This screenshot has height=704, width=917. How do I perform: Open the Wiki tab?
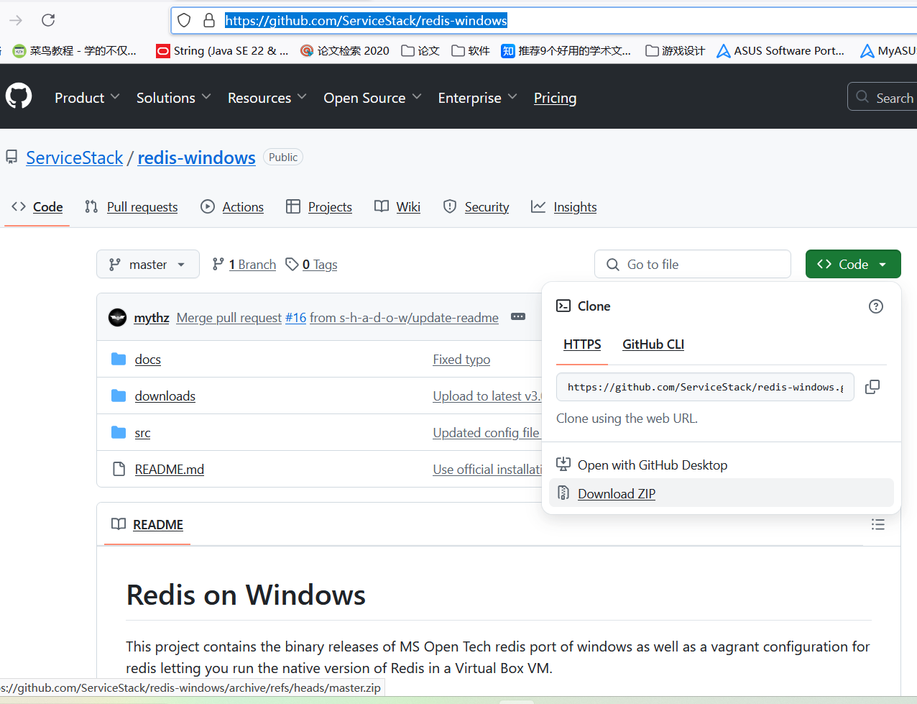pos(397,207)
